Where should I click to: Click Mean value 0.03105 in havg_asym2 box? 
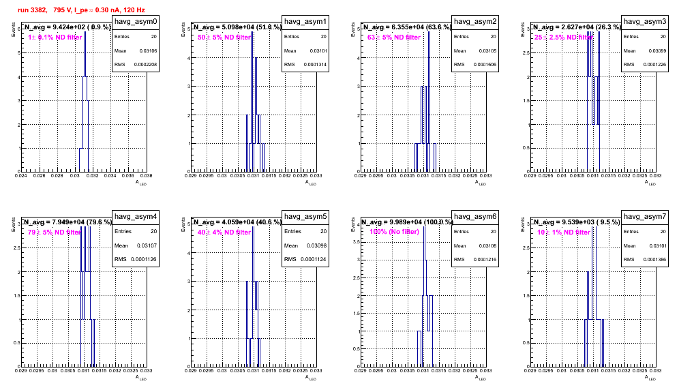click(487, 50)
